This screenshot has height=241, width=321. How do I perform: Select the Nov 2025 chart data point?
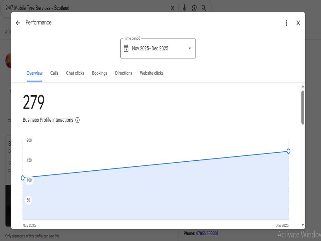click(x=23, y=178)
